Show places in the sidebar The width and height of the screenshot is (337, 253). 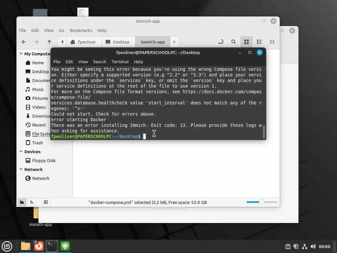22,202
